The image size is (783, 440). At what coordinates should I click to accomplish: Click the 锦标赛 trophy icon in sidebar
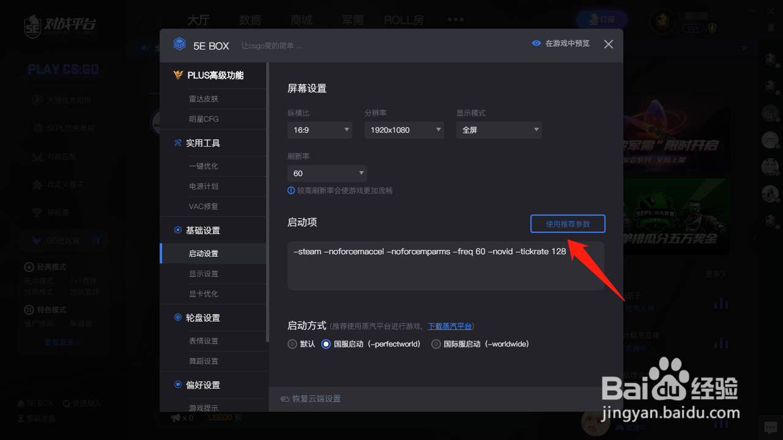click(38, 212)
